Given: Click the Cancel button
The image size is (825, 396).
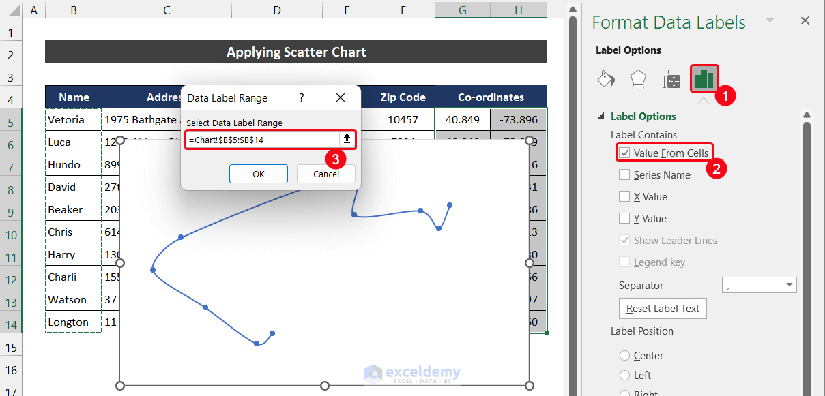Looking at the screenshot, I should 325,173.
